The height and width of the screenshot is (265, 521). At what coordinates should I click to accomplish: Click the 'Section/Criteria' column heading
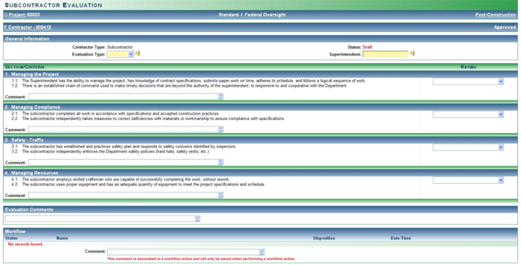(x=25, y=67)
